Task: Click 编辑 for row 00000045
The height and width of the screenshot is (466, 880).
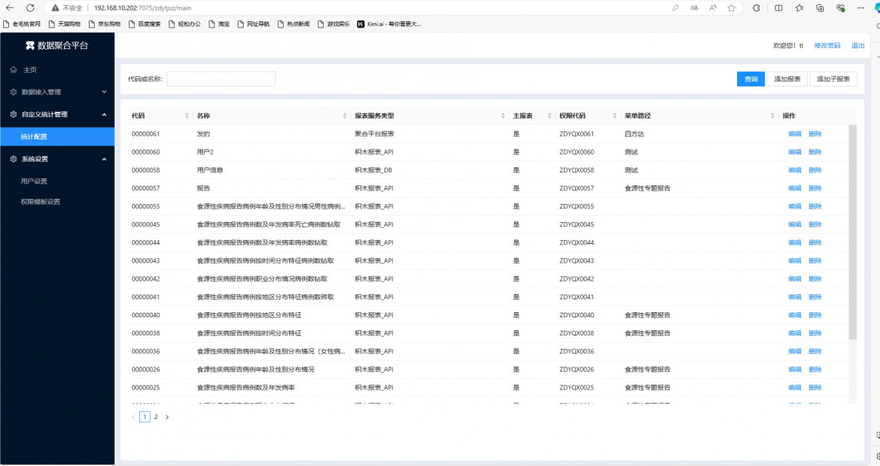Action: [x=795, y=225]
